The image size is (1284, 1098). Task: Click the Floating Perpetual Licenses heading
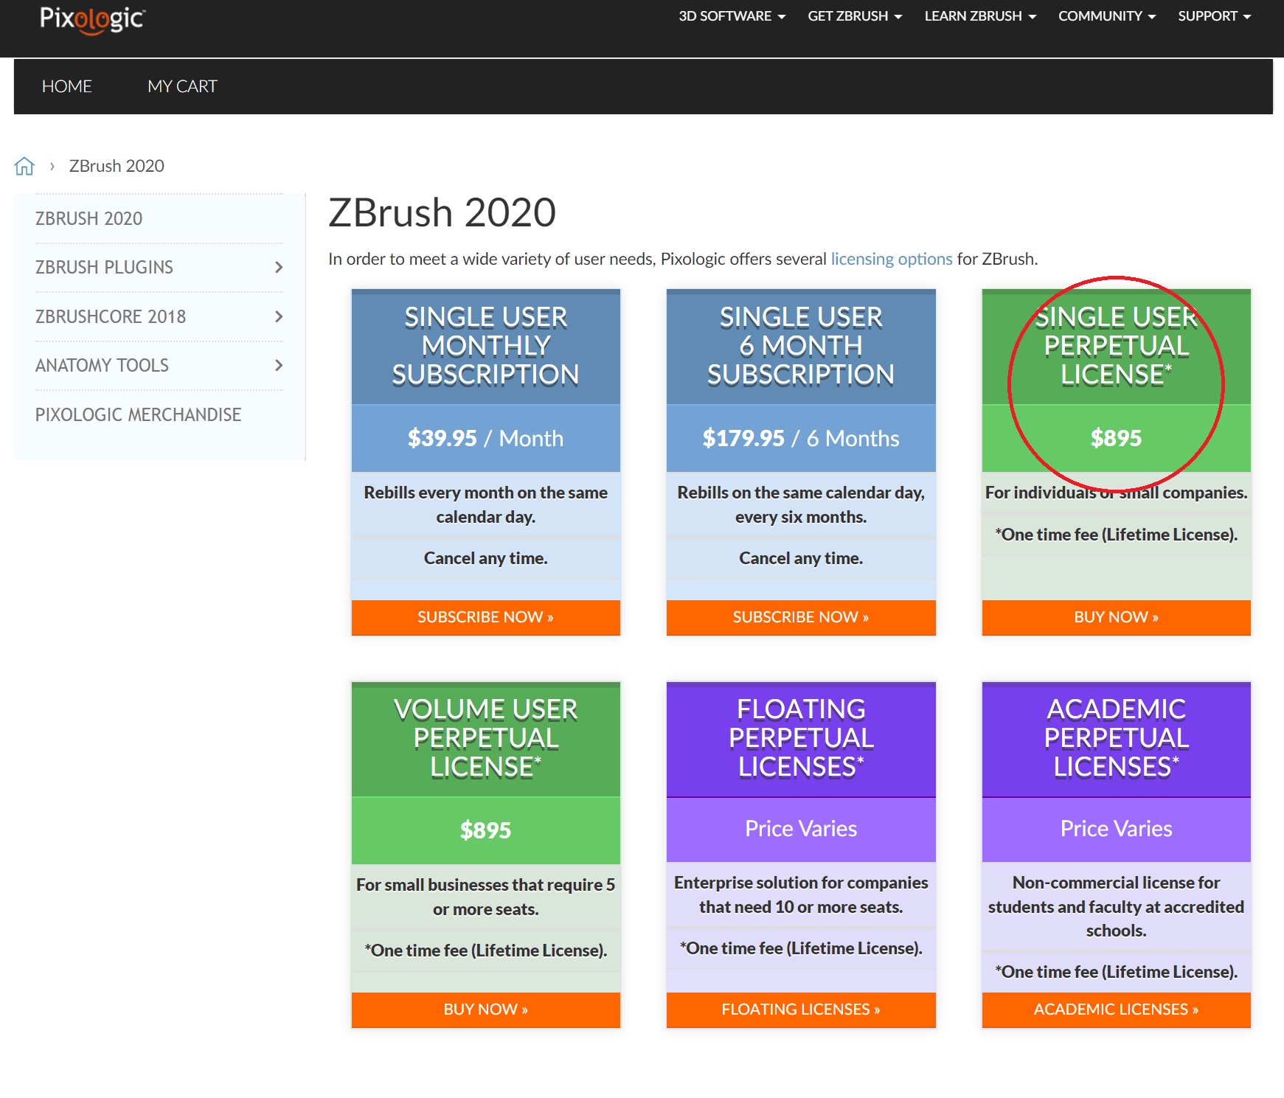click(801, 738)
